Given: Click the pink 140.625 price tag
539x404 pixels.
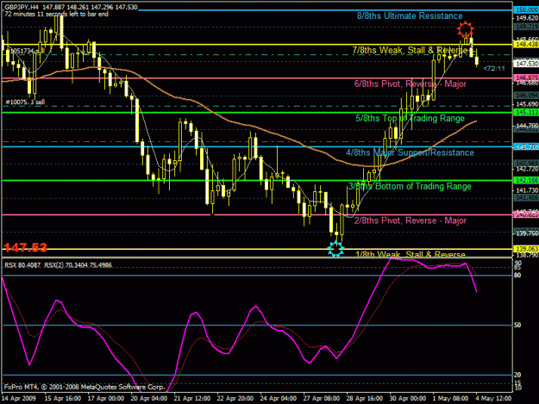Looking at the screenshot, I should pos(525,214).
